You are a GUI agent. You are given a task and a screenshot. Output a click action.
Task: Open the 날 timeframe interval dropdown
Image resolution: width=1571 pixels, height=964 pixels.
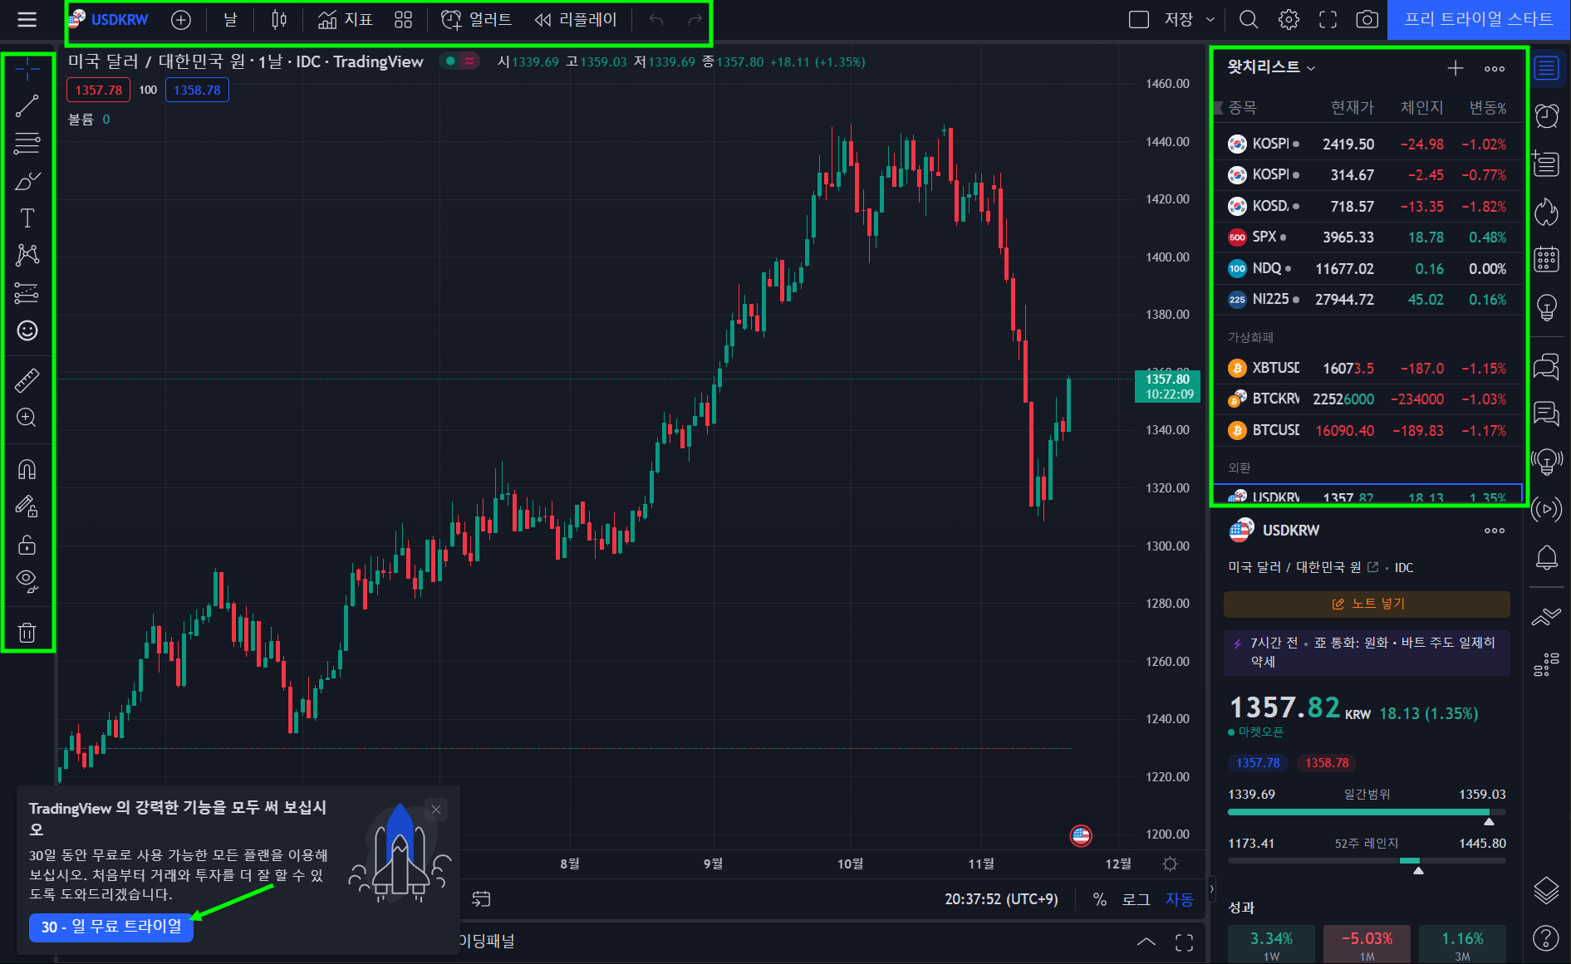[x=230, y=20]
